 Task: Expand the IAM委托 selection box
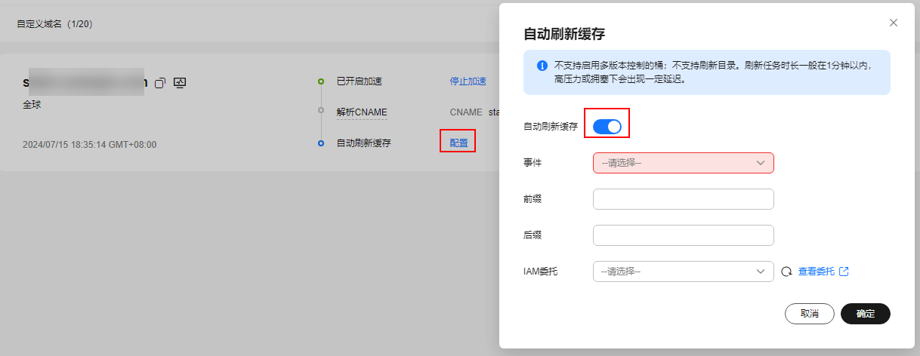[684, 272]
